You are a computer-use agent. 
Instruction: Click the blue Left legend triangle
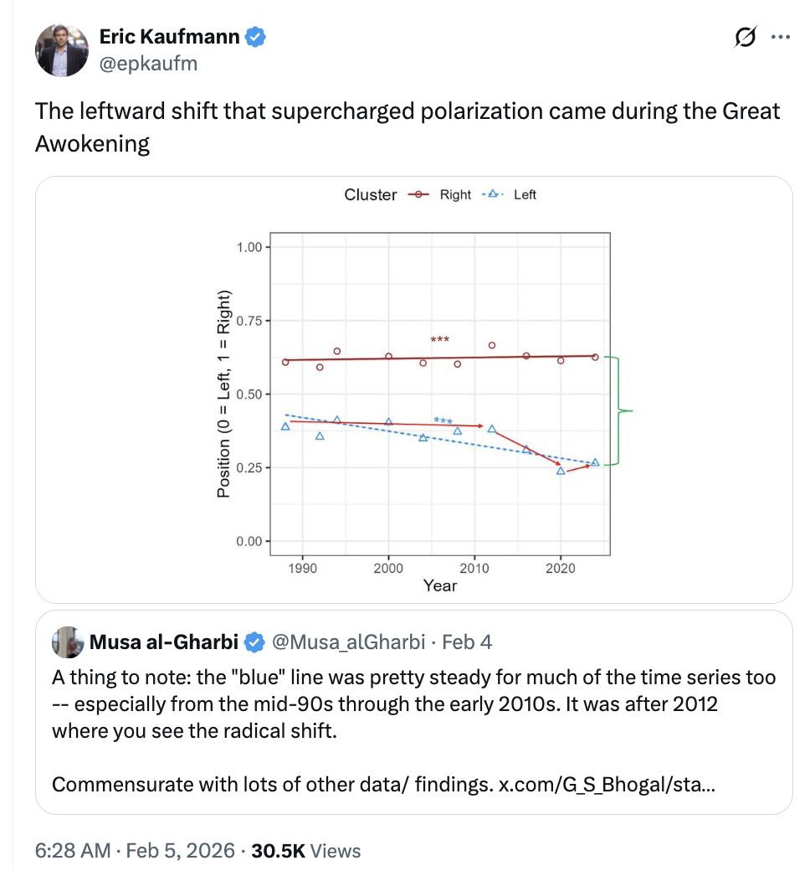click(493, 195)
